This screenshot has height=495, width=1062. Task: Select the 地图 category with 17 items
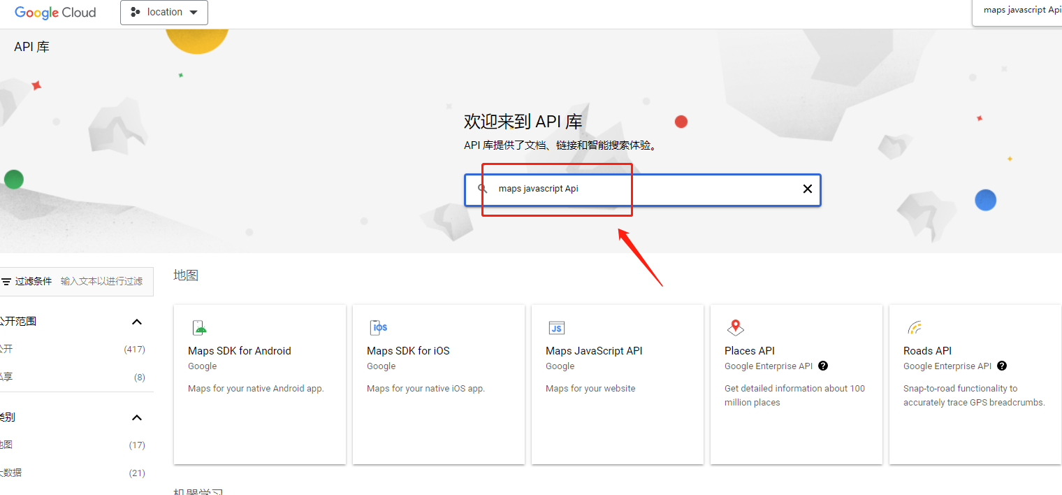tap(73, 445)
